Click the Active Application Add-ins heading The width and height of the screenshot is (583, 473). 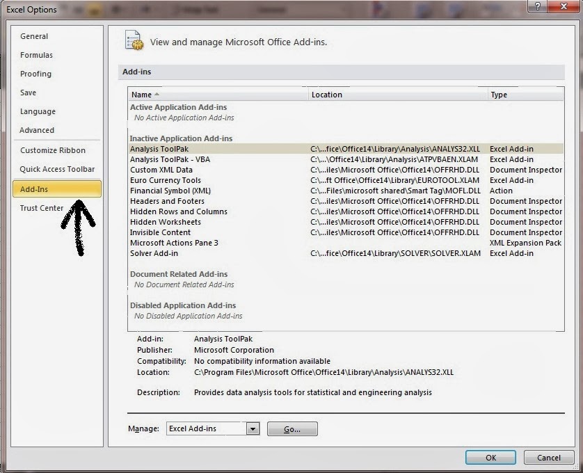coord(179,107)
